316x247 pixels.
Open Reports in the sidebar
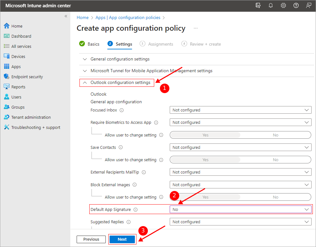click(15, 87)
